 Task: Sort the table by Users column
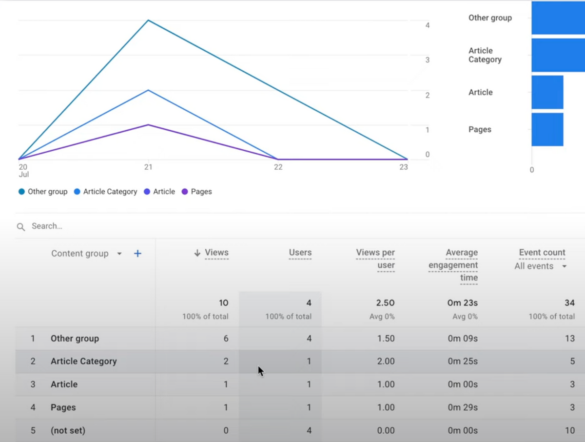(x=300, y=253)
